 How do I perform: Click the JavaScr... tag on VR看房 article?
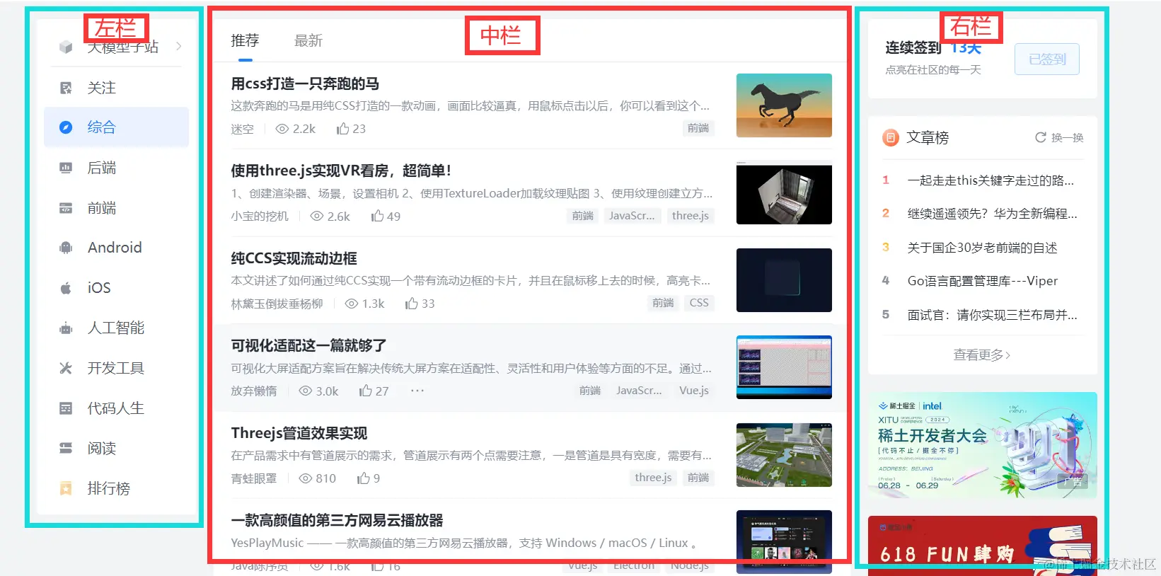[x=633, y=216]
